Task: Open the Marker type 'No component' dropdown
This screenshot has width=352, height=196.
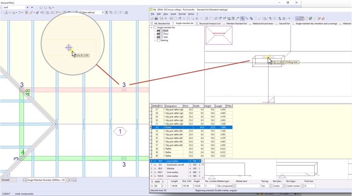Action: (234, 186)
